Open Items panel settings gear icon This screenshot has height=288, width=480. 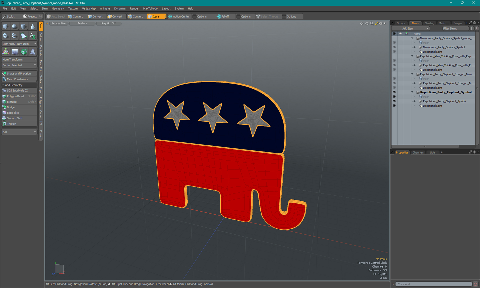[x=474, y=23]
